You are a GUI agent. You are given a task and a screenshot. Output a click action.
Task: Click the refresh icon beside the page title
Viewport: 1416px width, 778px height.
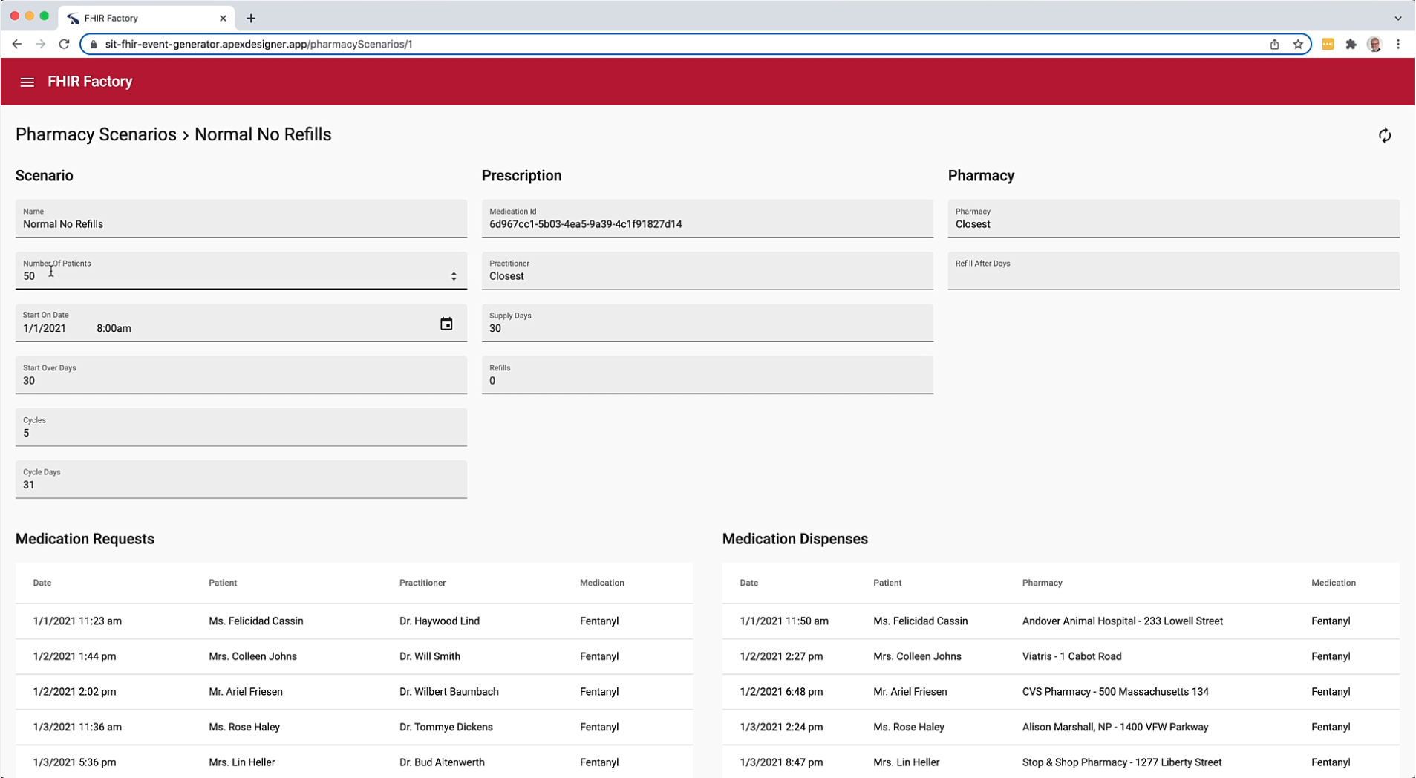(x=1385, y=135)
